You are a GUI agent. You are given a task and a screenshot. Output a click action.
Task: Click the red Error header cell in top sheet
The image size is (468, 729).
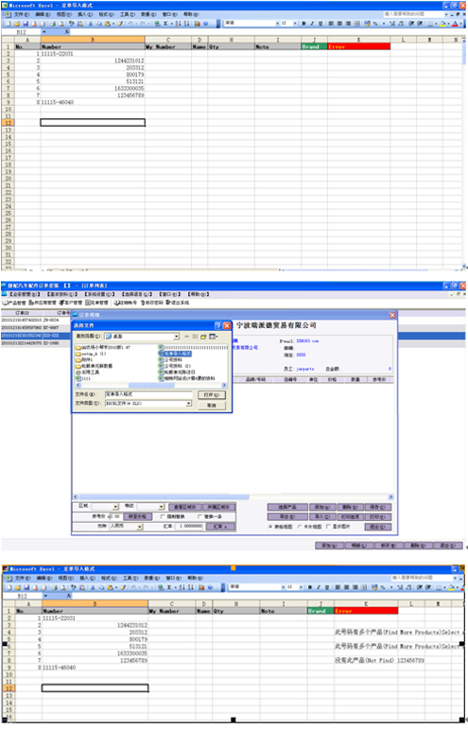click(x=358, y=46)
